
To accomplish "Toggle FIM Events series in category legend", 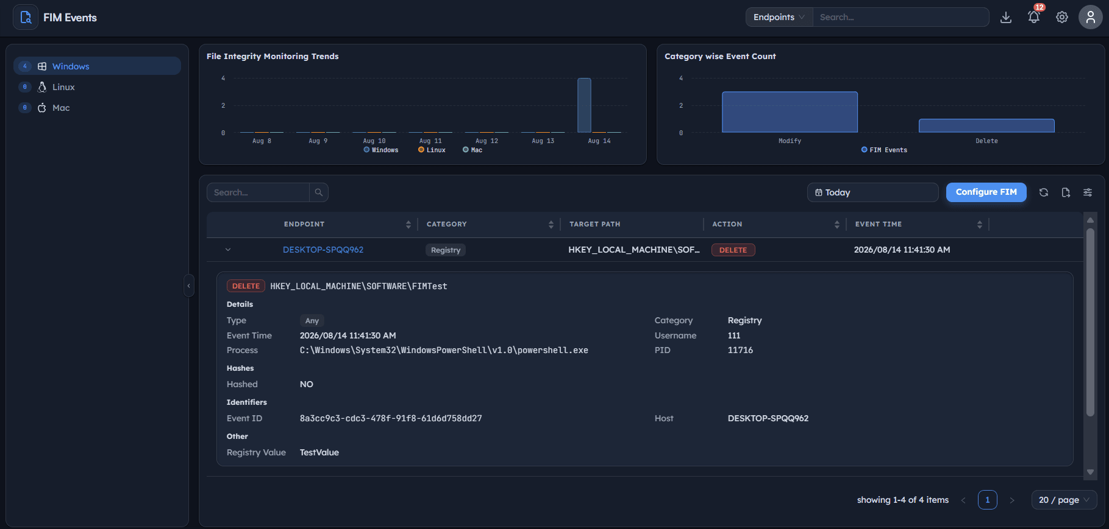I will (x=884, y=150).
